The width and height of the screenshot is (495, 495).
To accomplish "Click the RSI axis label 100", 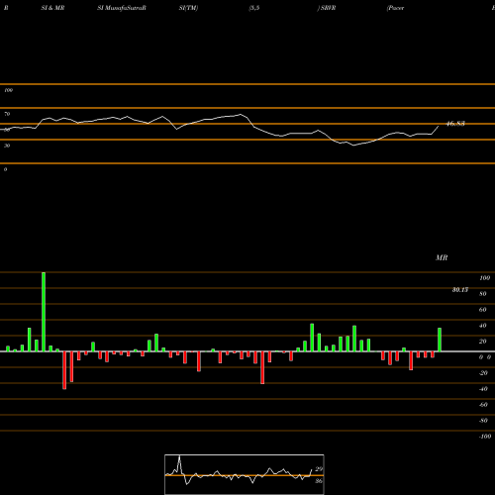I will click(x=8, y=90).
